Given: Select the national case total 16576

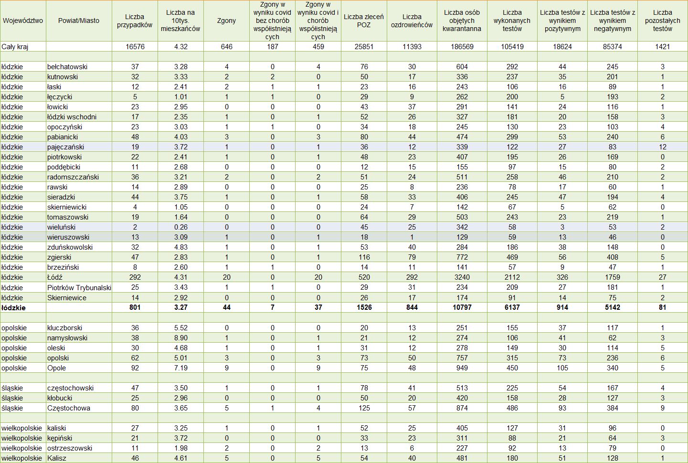Looking at the screenshot, I should coord(135,47).
